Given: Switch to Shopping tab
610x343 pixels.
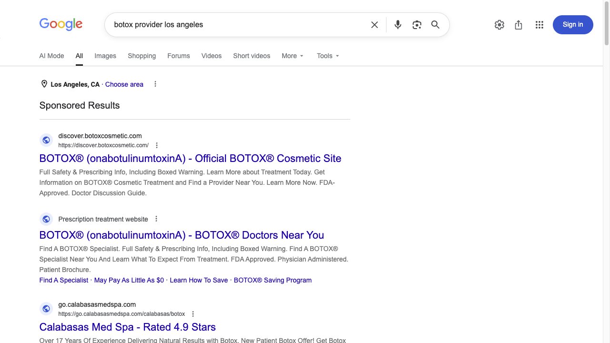Looking at the screenshot, I should tap(142, 56).
